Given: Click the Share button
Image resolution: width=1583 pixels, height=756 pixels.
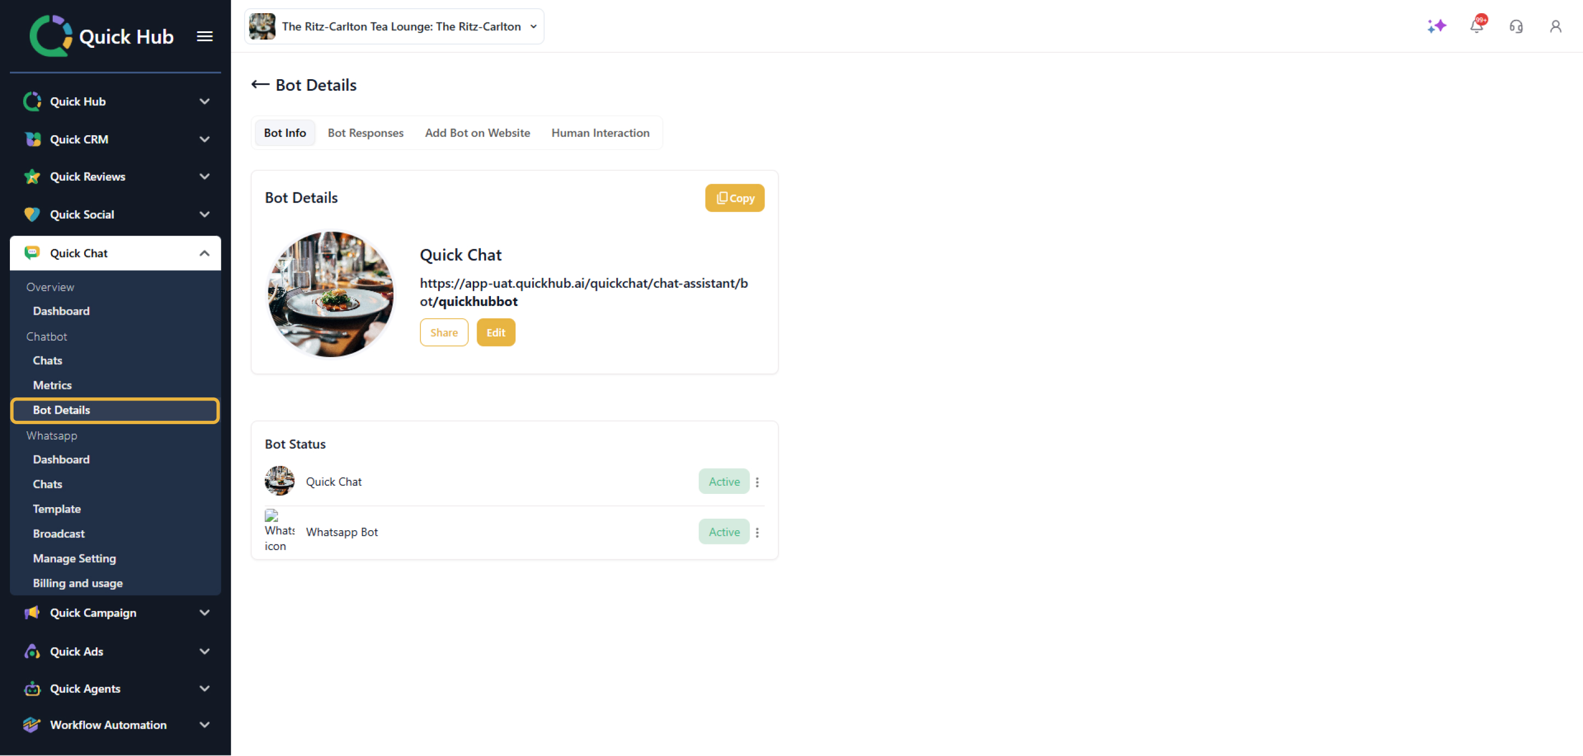Looking at the screenshot, I should tap(443, 332).
